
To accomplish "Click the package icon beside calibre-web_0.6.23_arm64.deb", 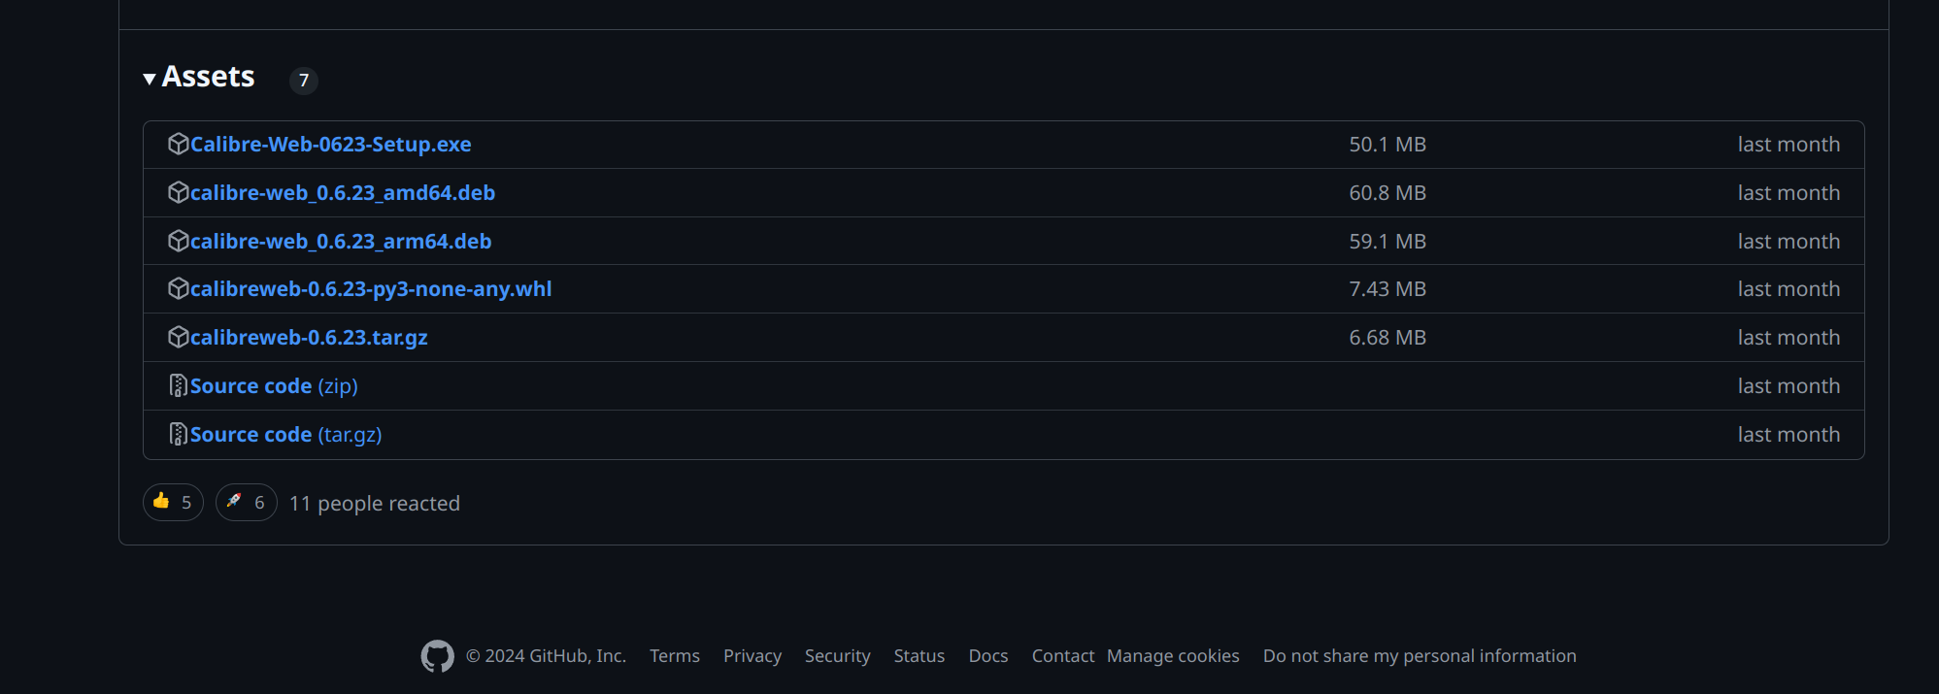I will click(x=178, y=241).
